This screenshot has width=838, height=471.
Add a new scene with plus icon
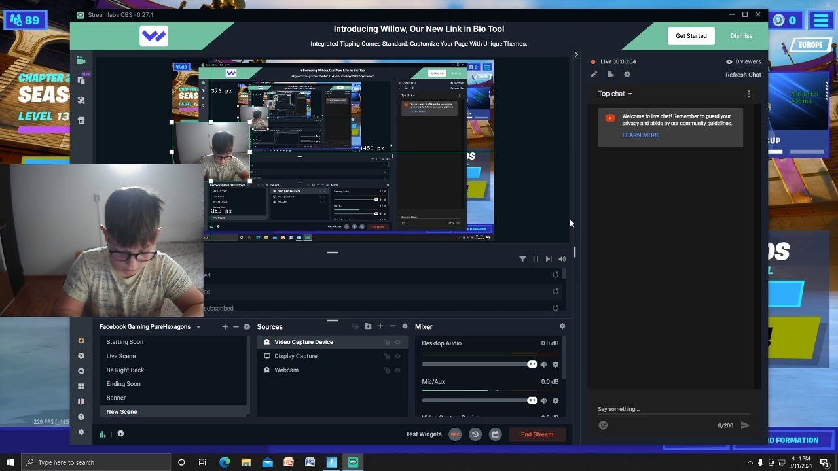pos(225,327)
